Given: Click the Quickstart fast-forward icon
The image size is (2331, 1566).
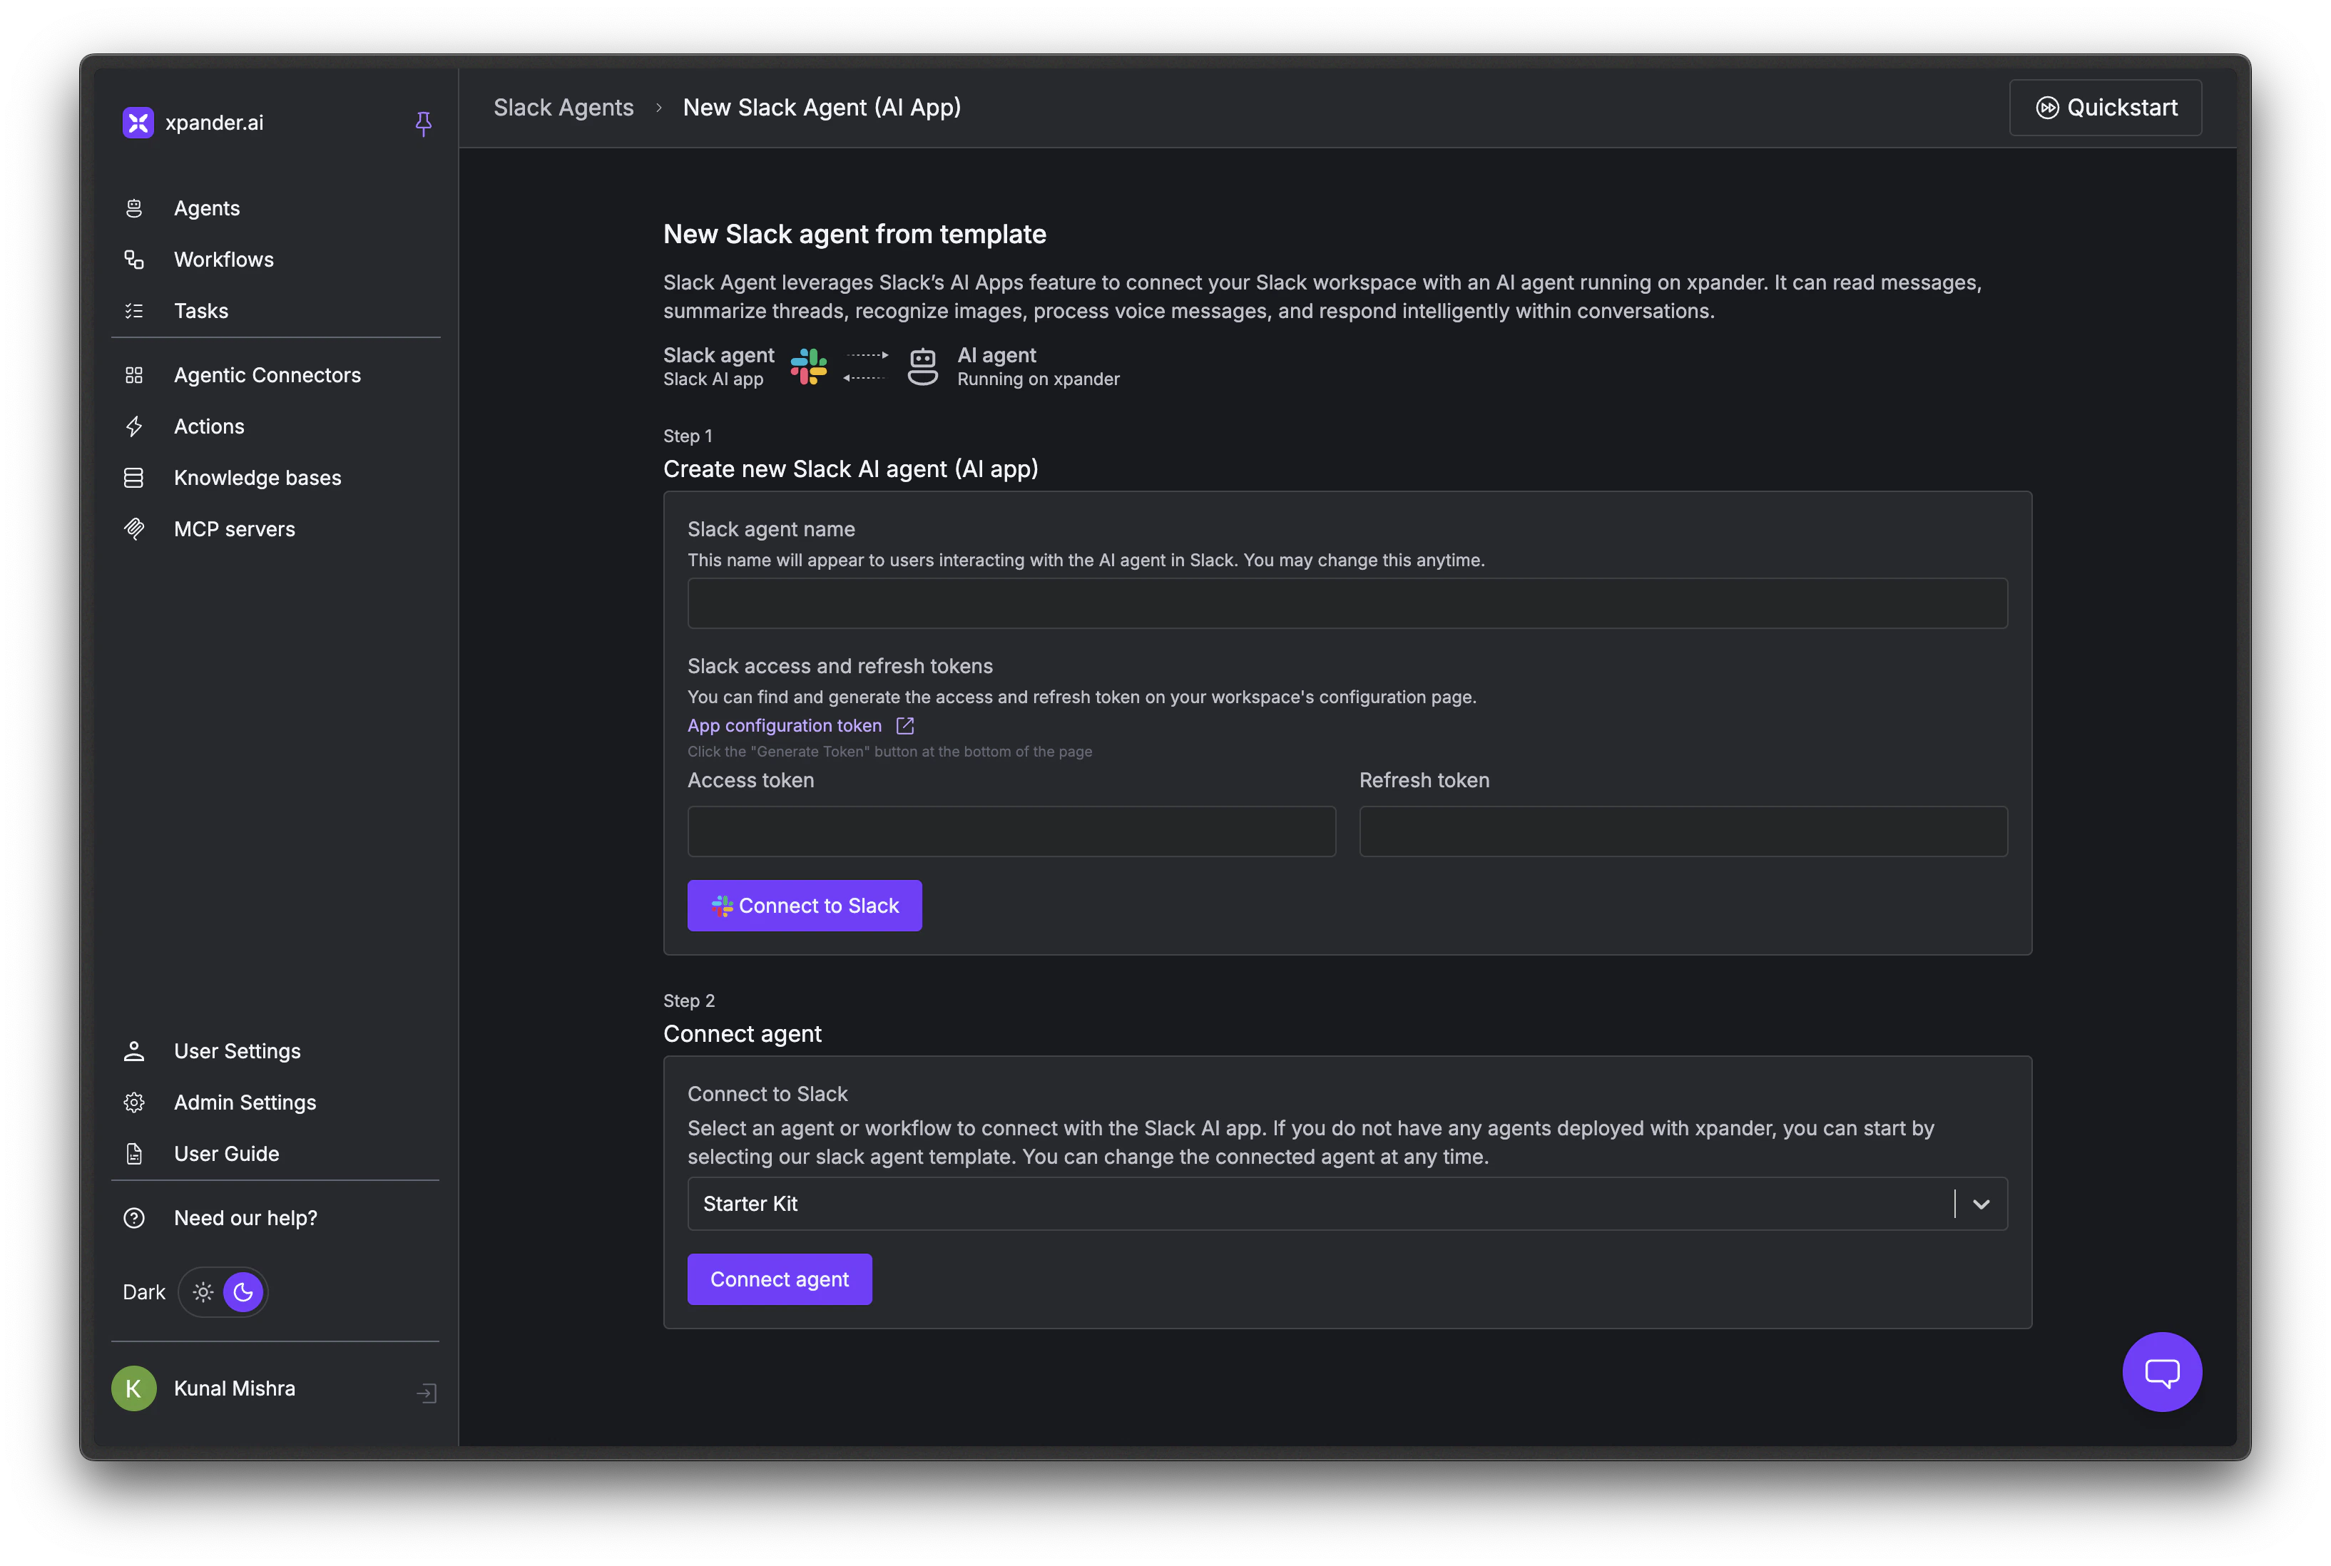Looking at the screenshot, I should (2046, 108).
